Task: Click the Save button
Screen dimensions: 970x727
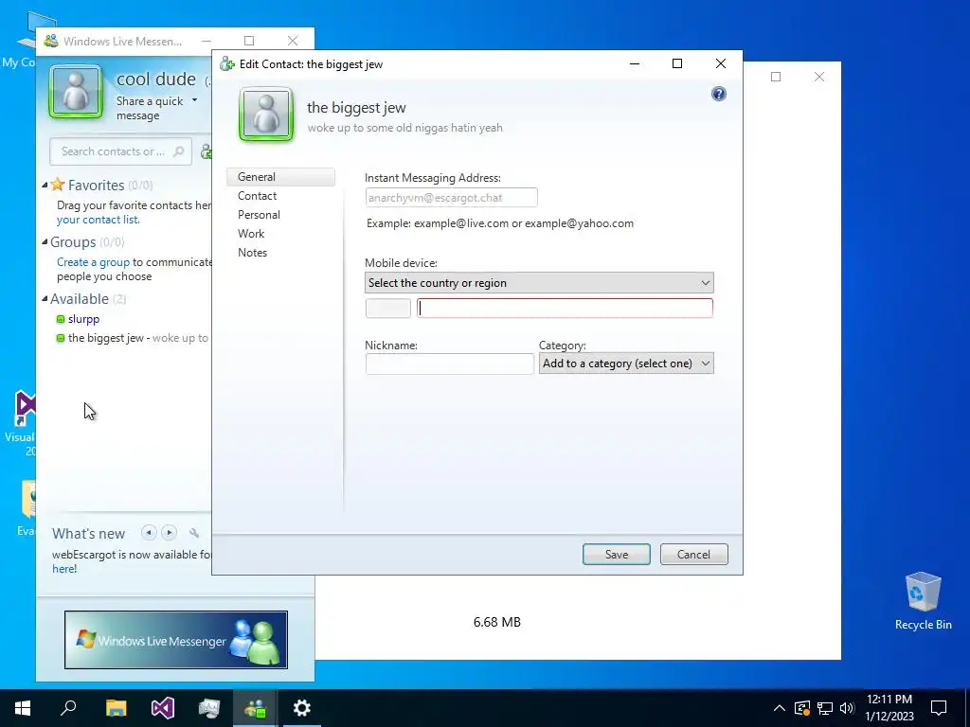Action: click(616, 555)
